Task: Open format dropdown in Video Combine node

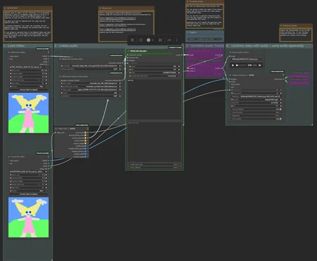Action: 256,100
